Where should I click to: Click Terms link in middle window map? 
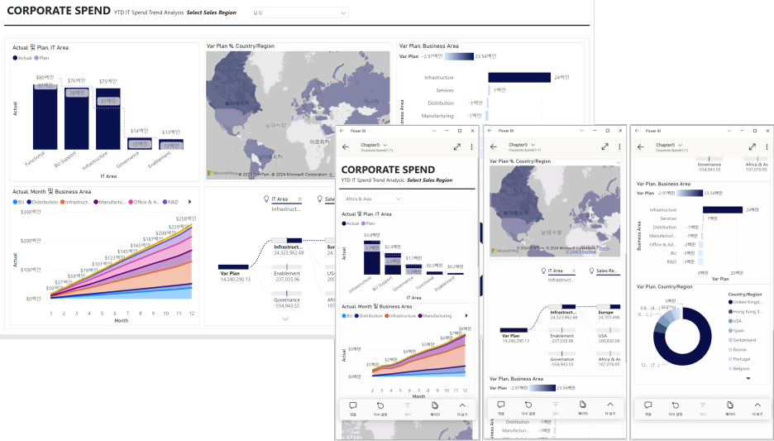[604, 248]
